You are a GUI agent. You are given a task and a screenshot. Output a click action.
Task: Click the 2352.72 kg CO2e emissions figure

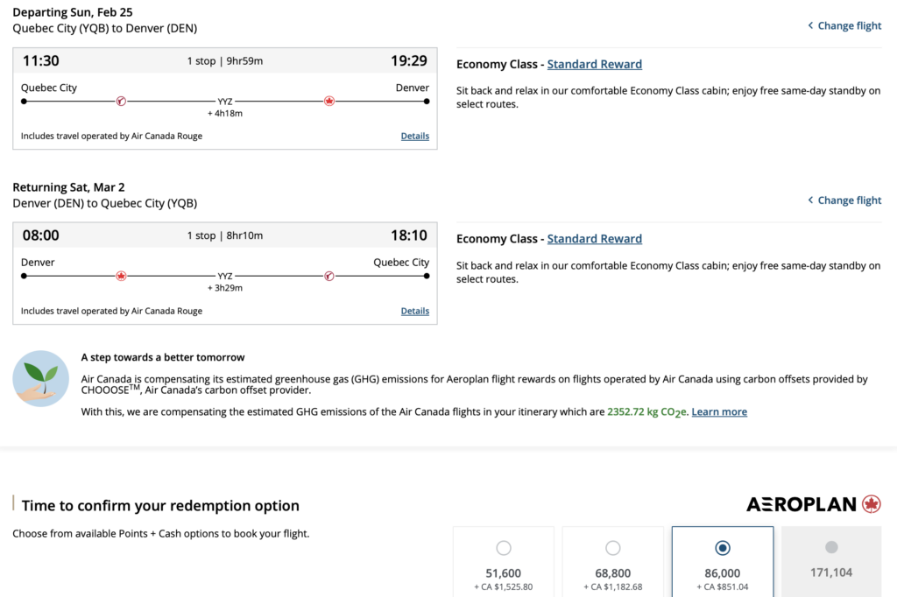[x=647, y=412]
